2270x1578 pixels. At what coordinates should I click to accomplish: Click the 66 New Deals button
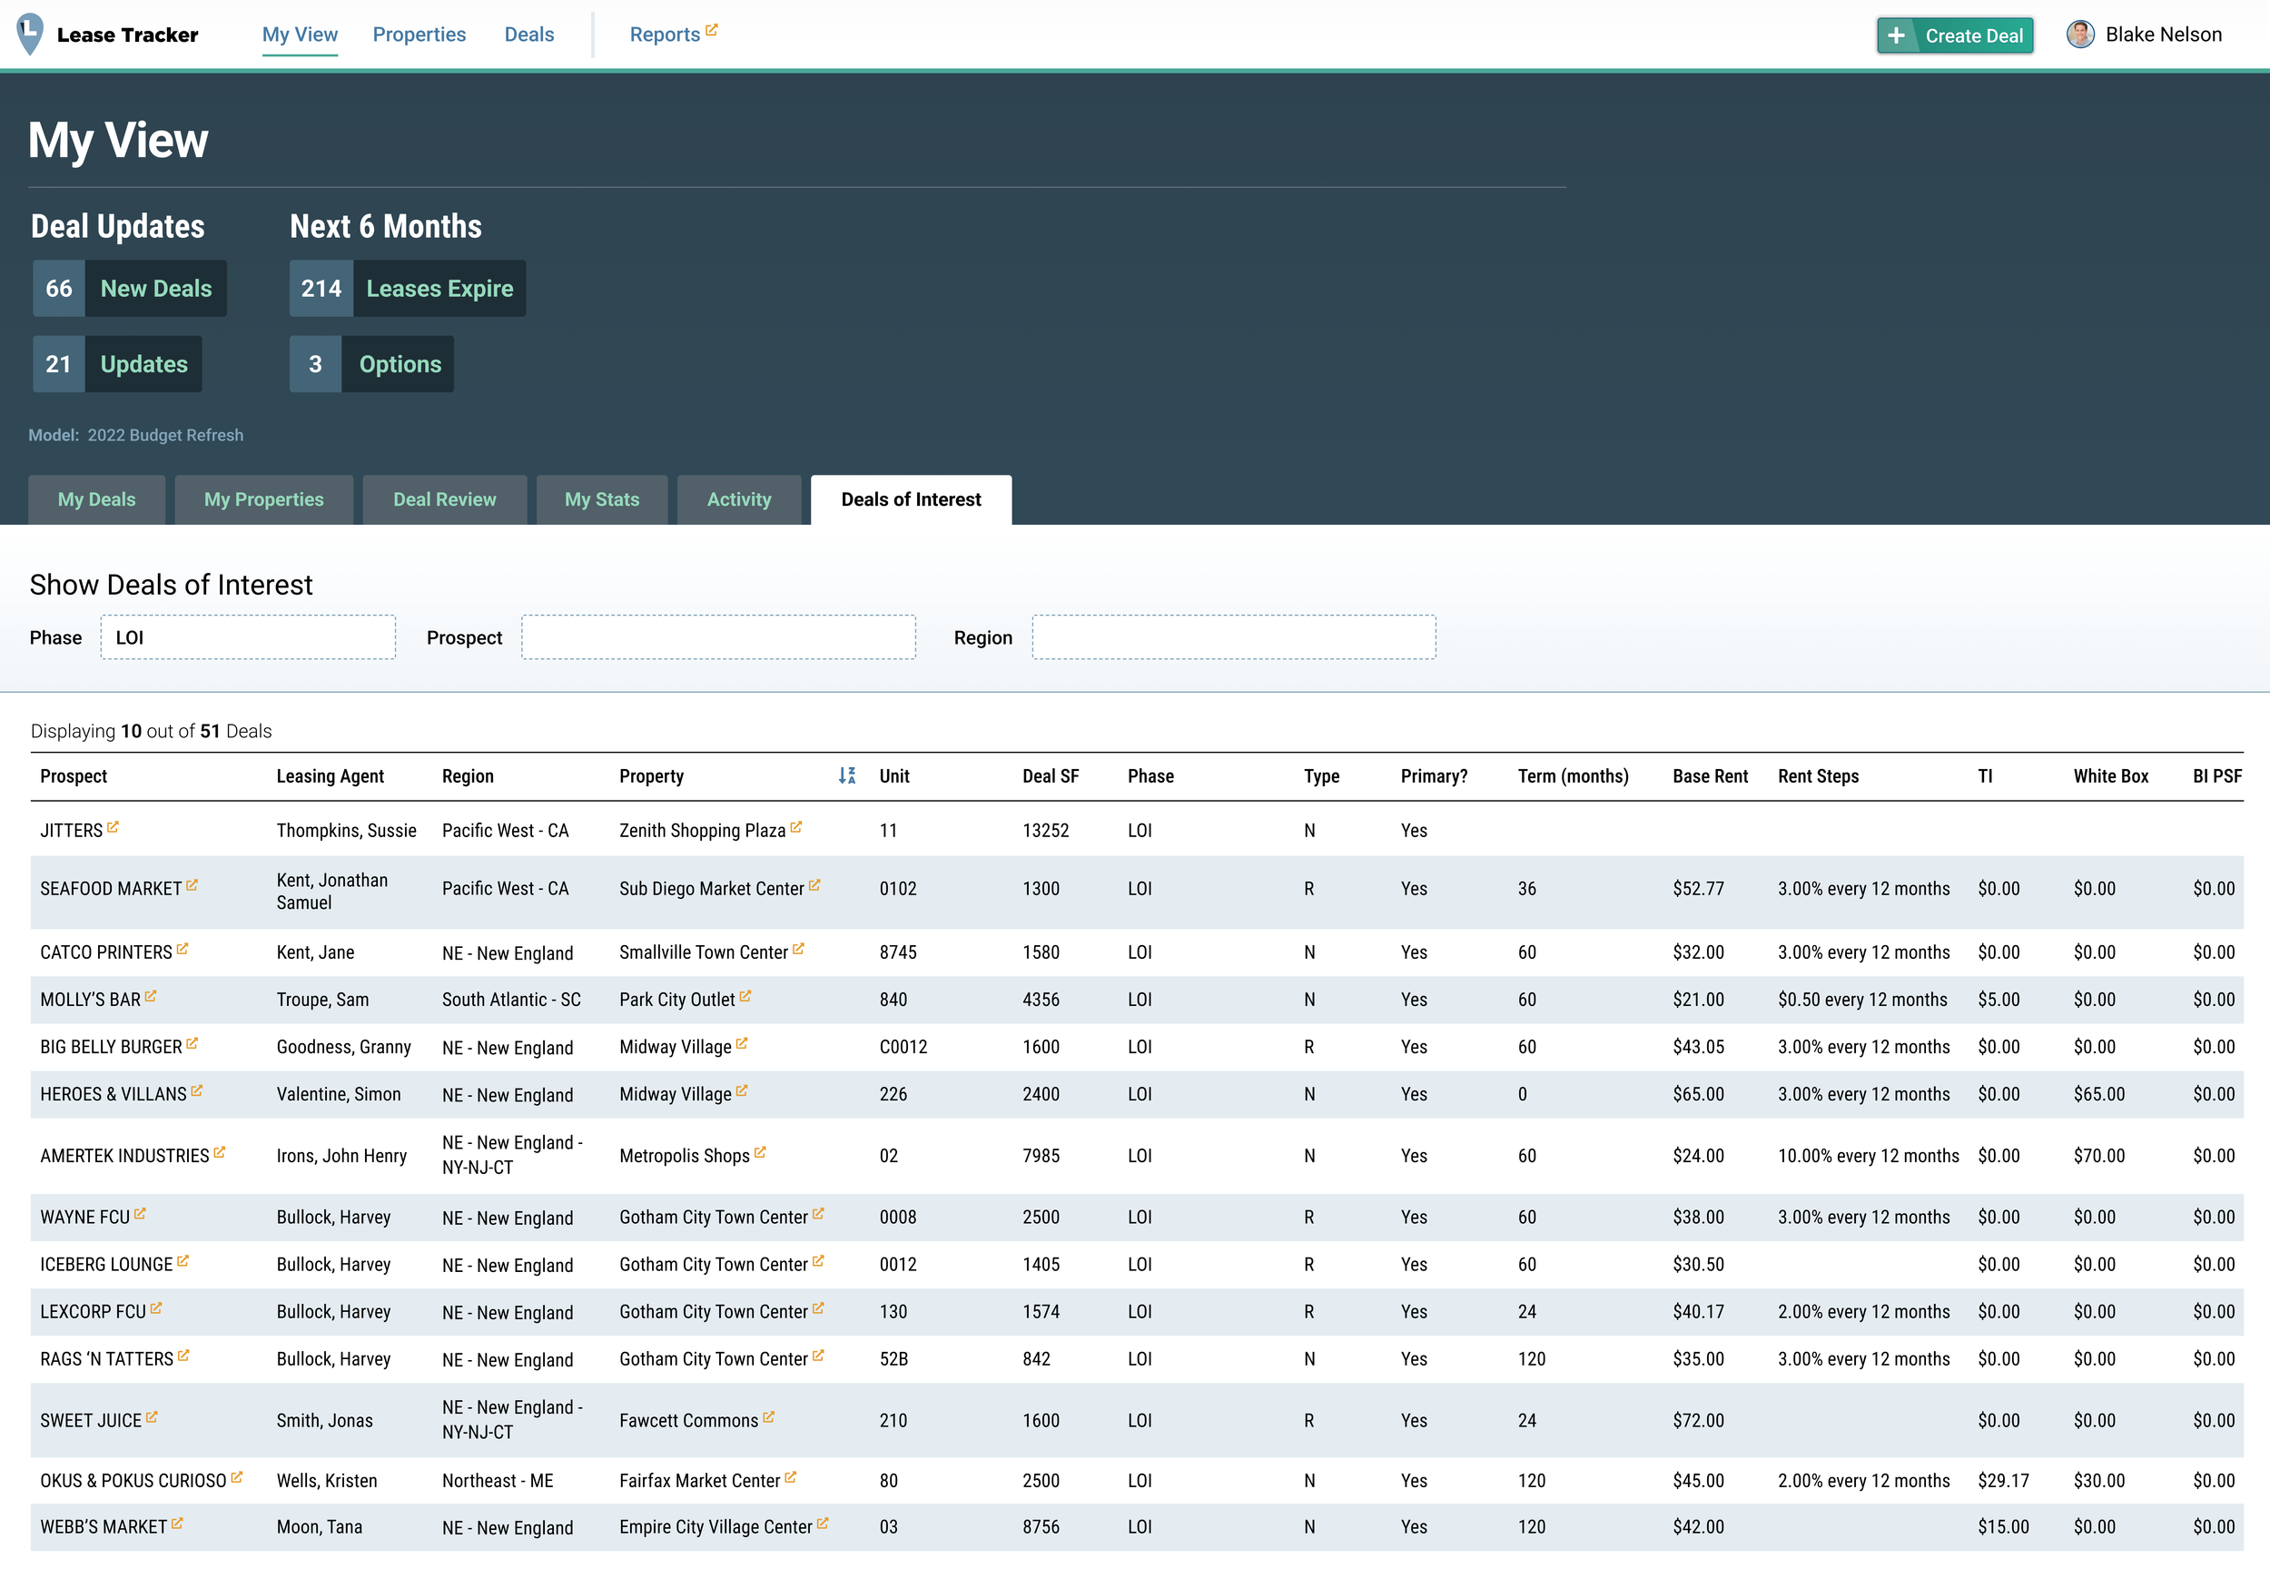130,289
